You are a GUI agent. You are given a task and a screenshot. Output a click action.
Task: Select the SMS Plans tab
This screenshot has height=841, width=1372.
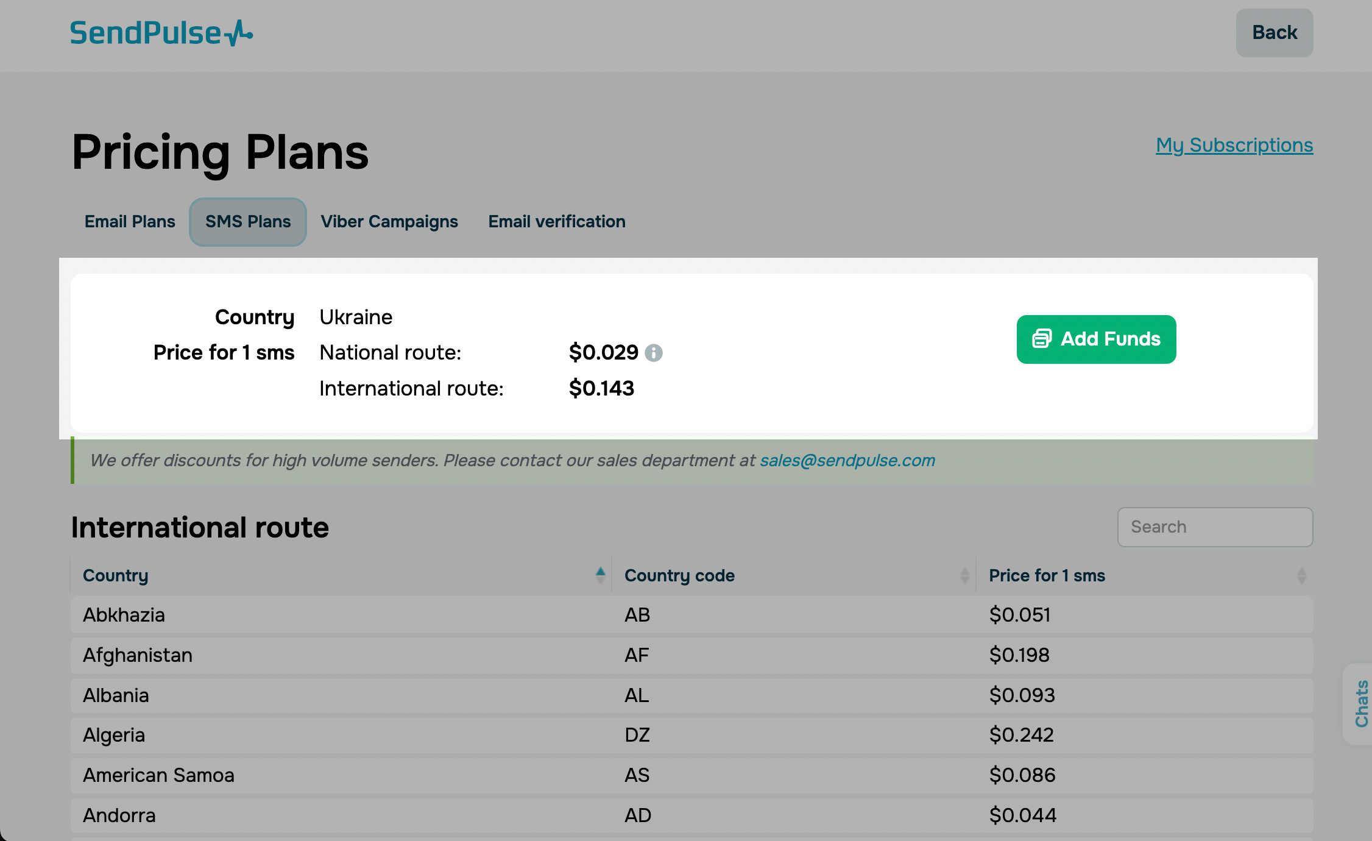248,222
